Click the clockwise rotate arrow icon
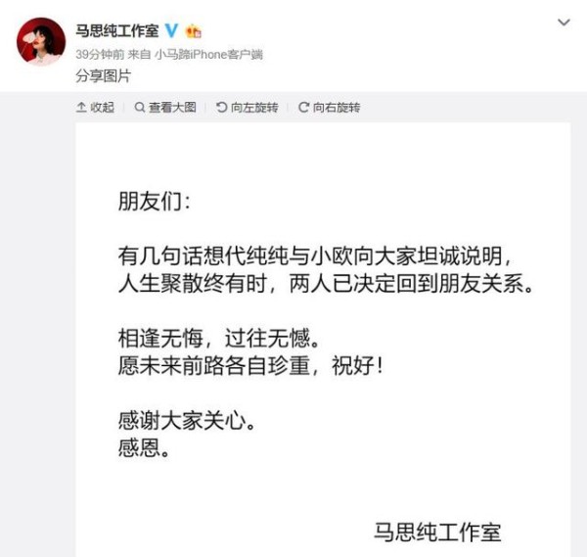This screenshot has width=587, height=557. [303, 108]
